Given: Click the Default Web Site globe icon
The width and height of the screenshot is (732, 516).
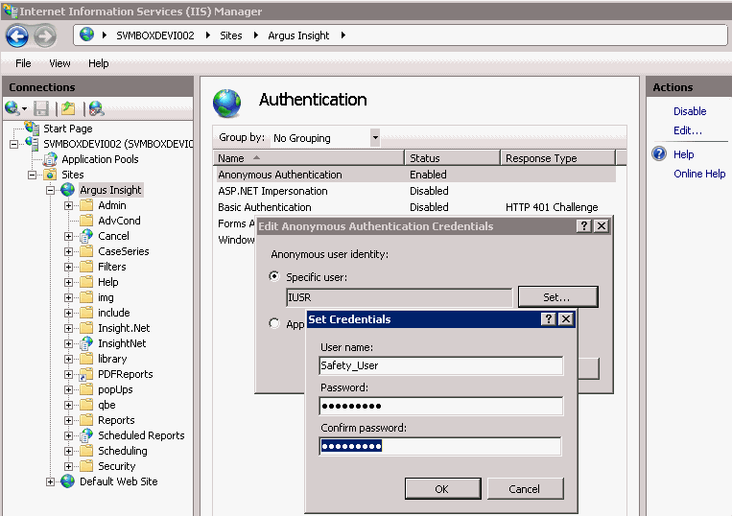Looking at the screenshot, I should [68, 481].
